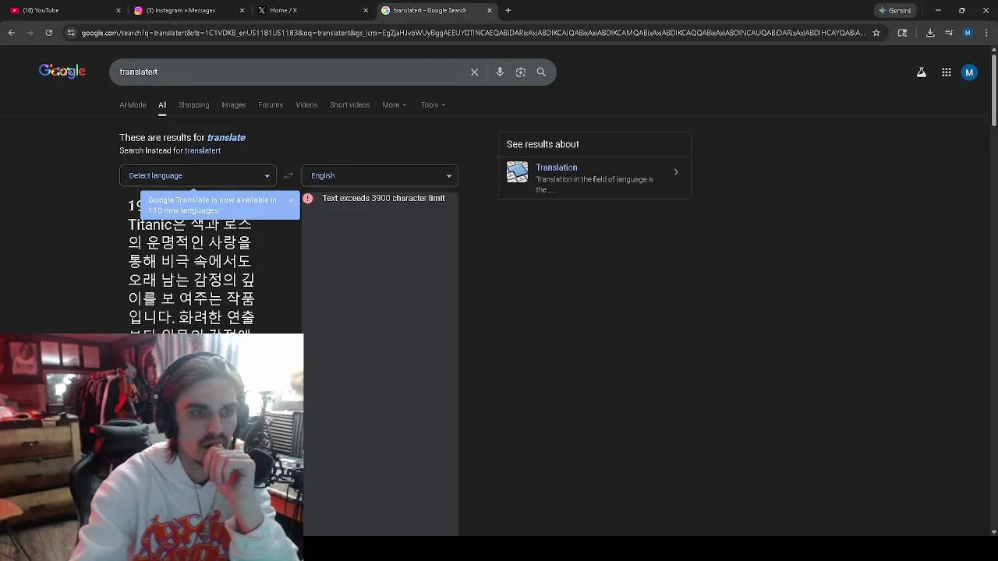Viewport: 998px width, 561px height.
Task: Click the Translation result thumbnail
Action: tap(517, 171)
